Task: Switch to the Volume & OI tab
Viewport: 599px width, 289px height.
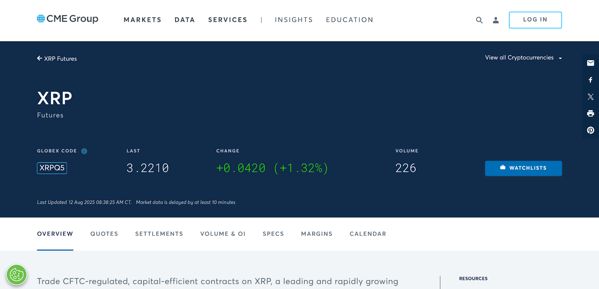Action: [223, 234]
